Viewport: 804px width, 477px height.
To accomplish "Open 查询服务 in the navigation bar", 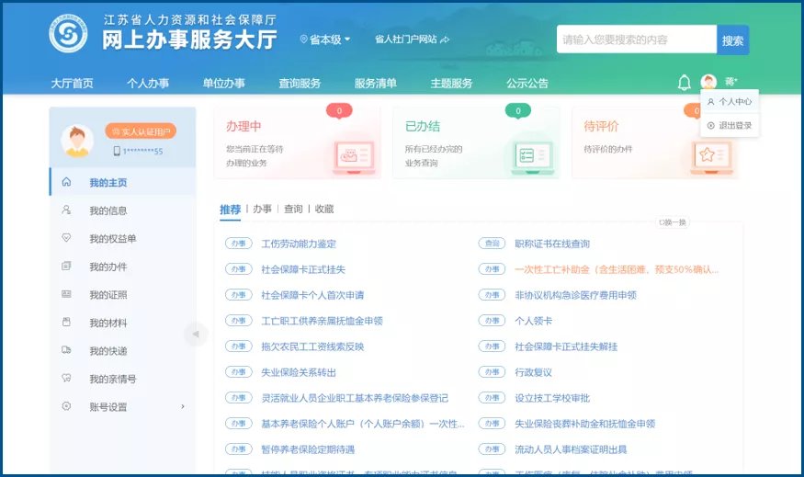I will coord(300,84).
